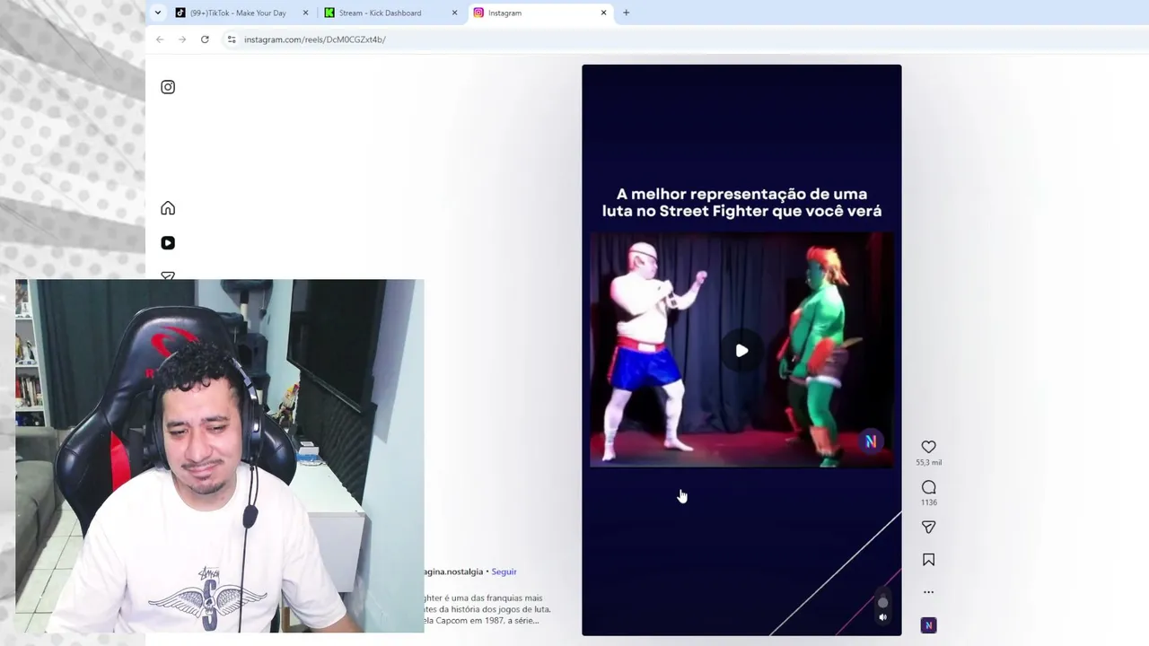Viewport: 1149px width, 646px height.
Task: Click the 55,3 mil likes count
Action: click(x=928, y=463)
